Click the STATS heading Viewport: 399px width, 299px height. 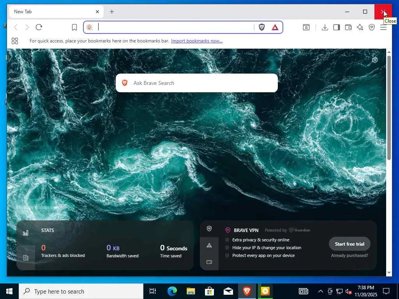click(48, 230)
